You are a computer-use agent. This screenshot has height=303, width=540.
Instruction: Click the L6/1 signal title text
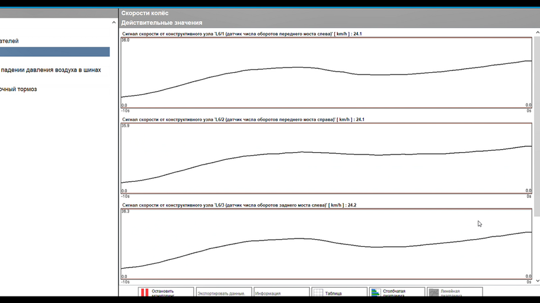[x=242, y=34]
